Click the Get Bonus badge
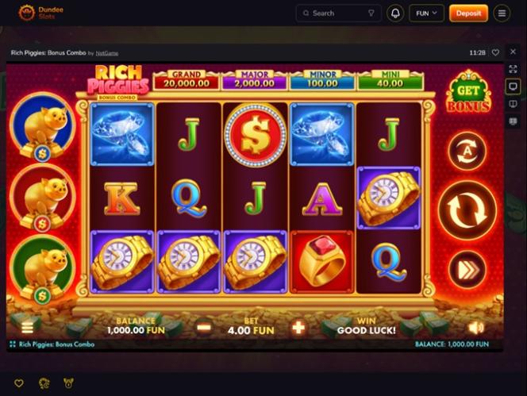 point(468,91)
